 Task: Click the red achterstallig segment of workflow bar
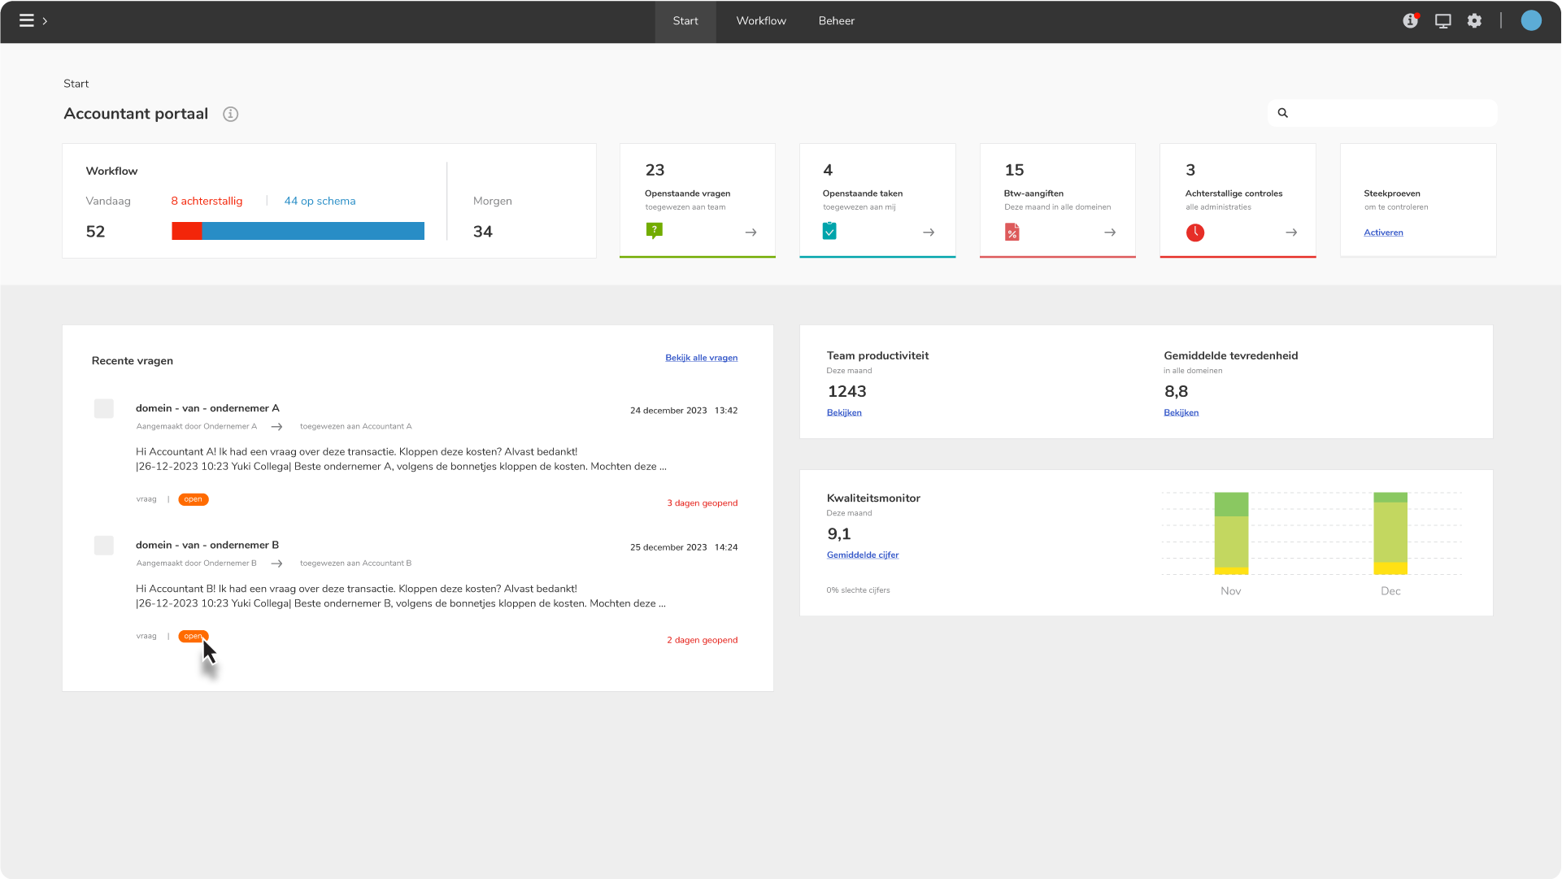coord(187,231)
